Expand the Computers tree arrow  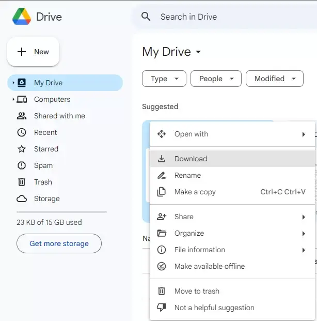coord(13,99)
